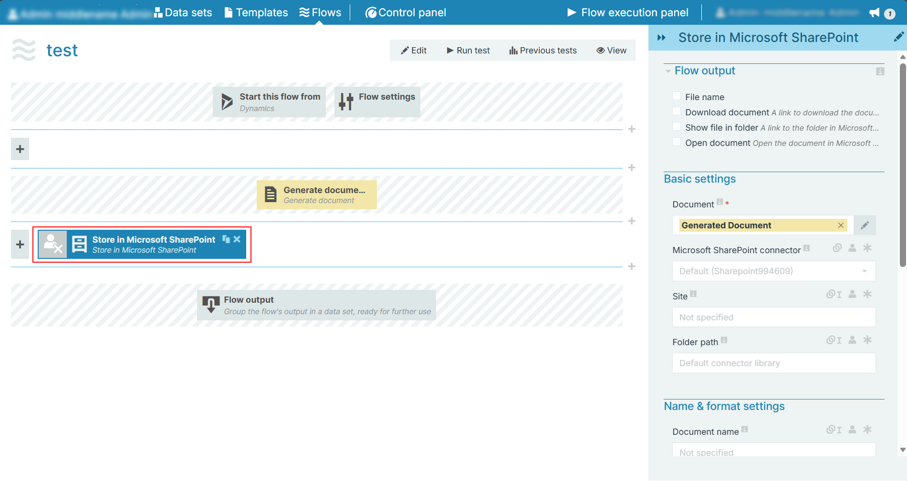The height and width of the screenshot is (481, 907).
Task: Open the Microsoft SharePoint connector dropdown
Action: pyautogui.click(x=774, y=271)
